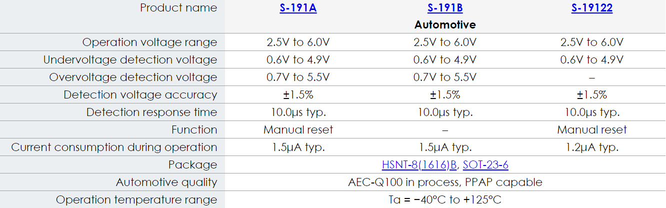This screenshot has width=666, height=208.
Task: Click the Package row label
Action: [x=192, y=165]
